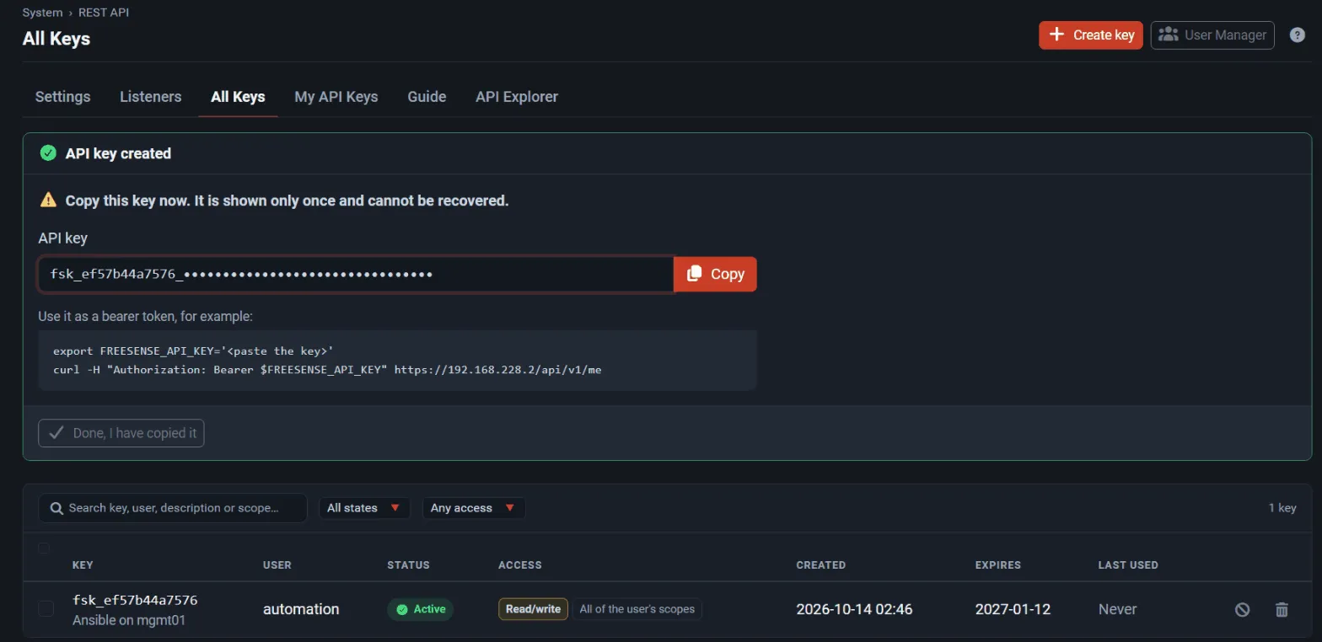1322x642 pixels.
Task: Open the help question mark icon
Action: point(1298,35)
